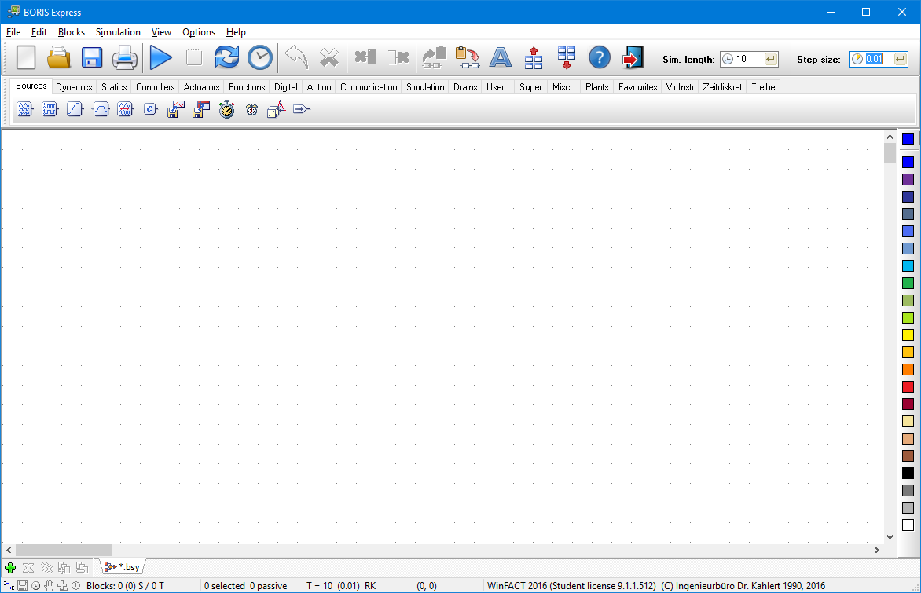Click the blocks with red up arrow icon

click(x=534, y=57)
